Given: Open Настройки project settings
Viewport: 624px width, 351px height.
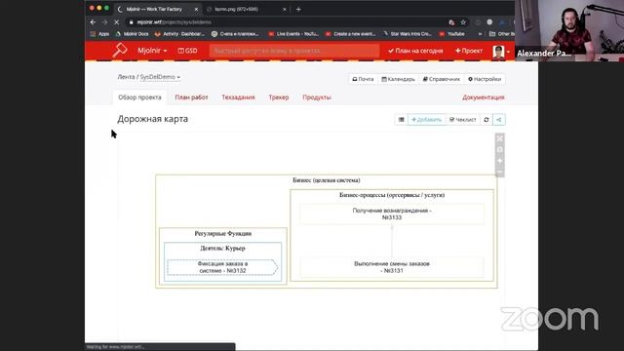Looking at the screenshot, I should tap(485, 79).
